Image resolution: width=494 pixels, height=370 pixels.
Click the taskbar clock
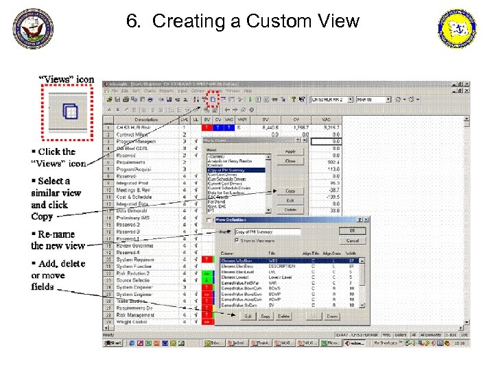(459, 343)
